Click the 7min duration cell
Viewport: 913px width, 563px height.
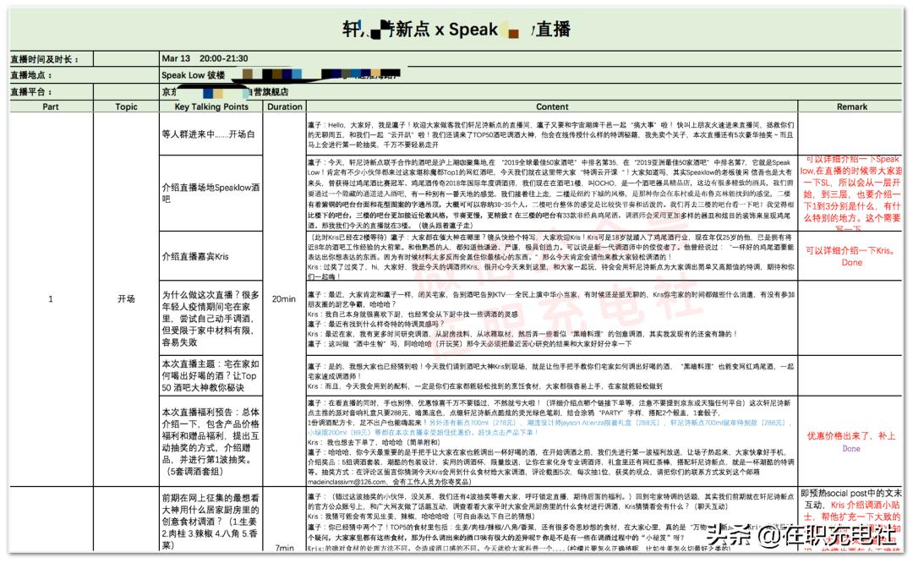[284, 545]
